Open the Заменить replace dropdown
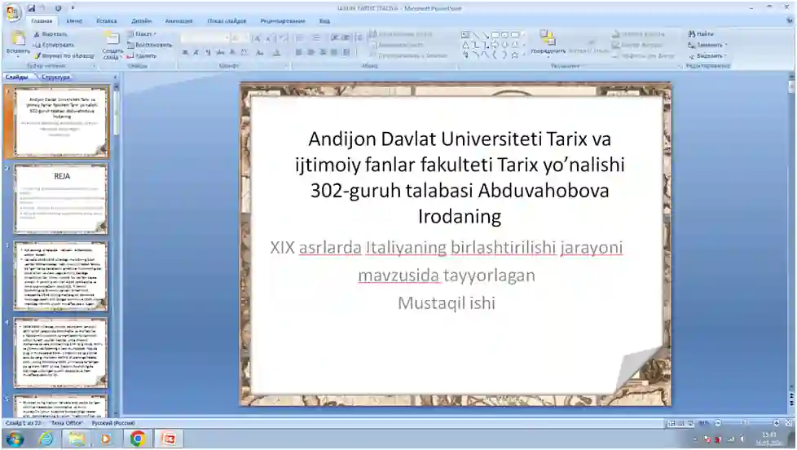The image size is (797, 450). [x=708, y=45]
